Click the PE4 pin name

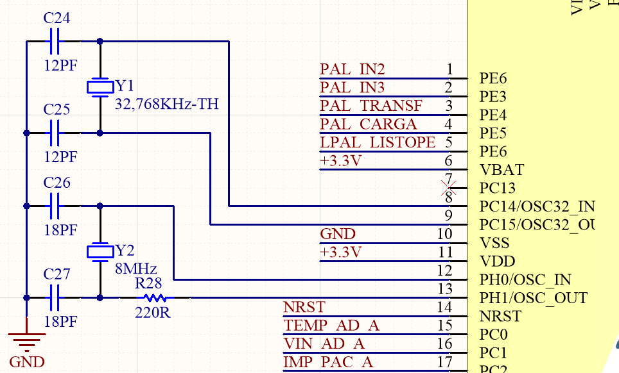click(x=493, y=115)
